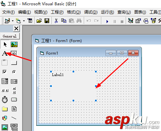Screen dimensions: 161x131
Task: Select the PictureBox control tool
Action: coord(14,44)
